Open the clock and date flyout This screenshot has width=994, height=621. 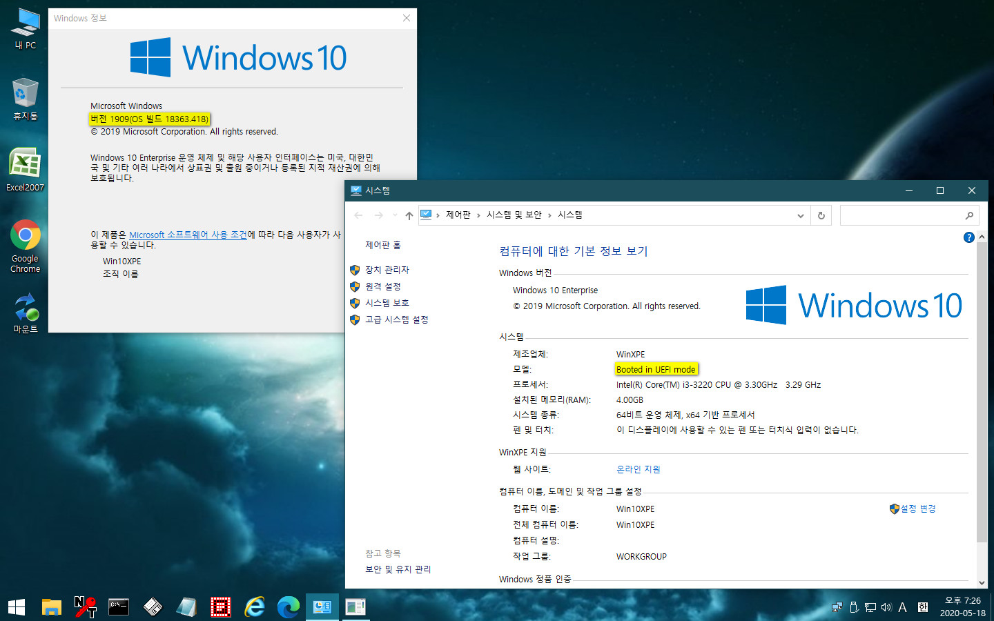coord(962,607)
